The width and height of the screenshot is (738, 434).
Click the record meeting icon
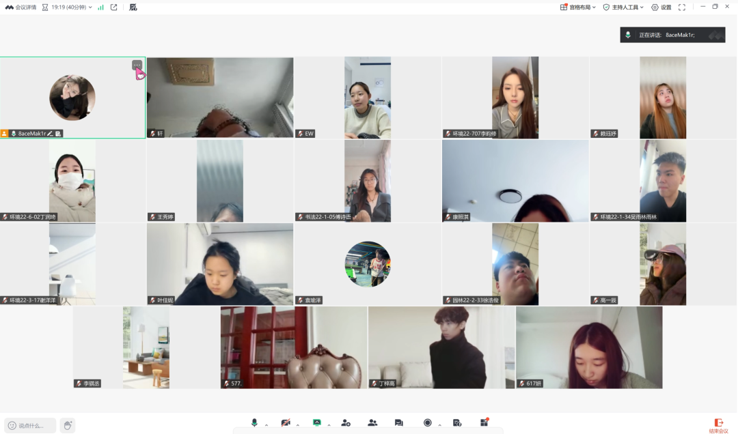click(x=428, y=423)
